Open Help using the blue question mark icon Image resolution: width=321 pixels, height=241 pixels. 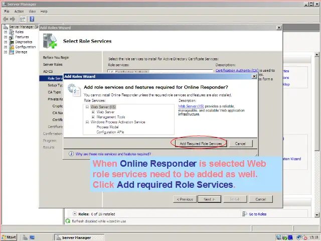32,19
